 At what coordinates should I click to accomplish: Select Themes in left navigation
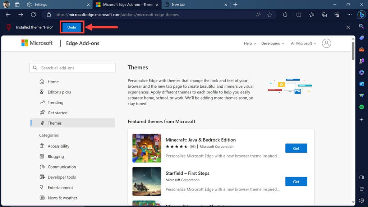click(x=73, y=123)
